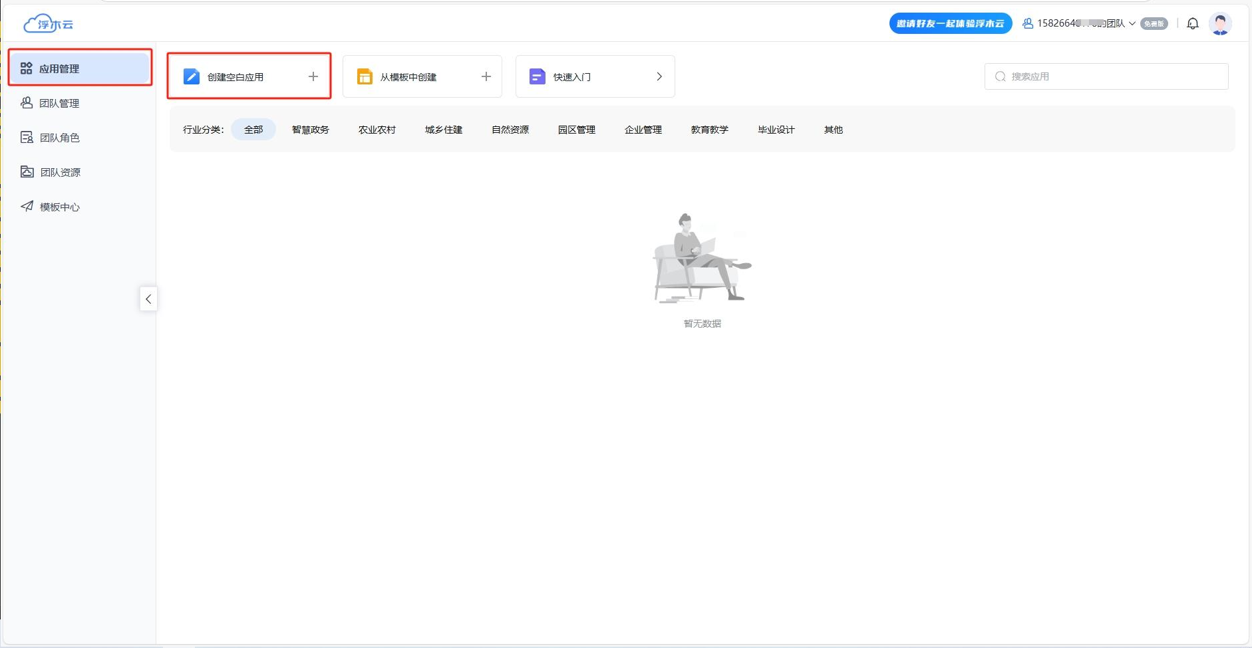Viewport: 1252px width, 648px height.
Task: Open the user avatar profile
Action: tap(1220, 24)
